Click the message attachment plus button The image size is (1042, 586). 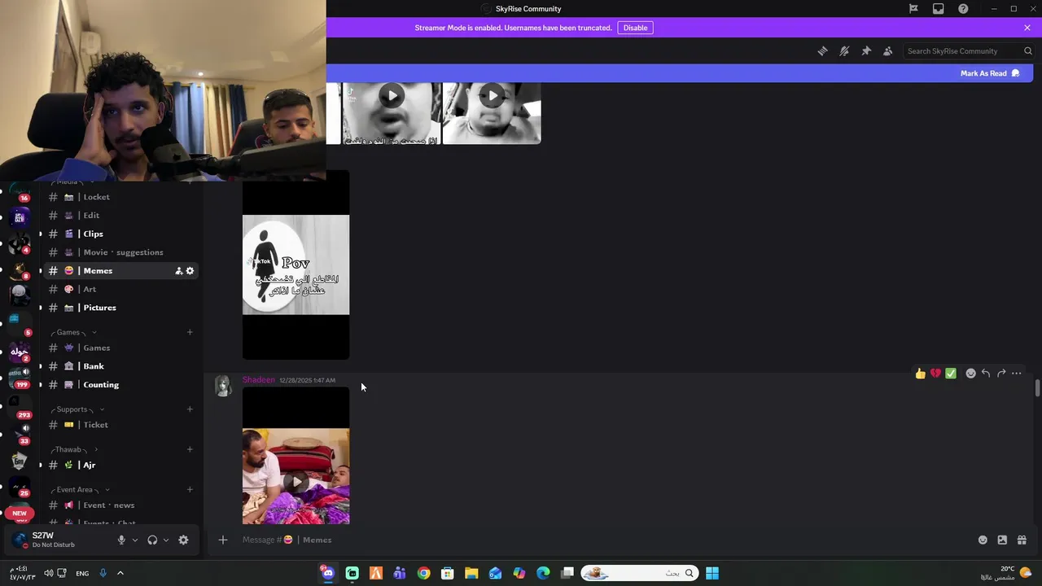pos(223,540)
